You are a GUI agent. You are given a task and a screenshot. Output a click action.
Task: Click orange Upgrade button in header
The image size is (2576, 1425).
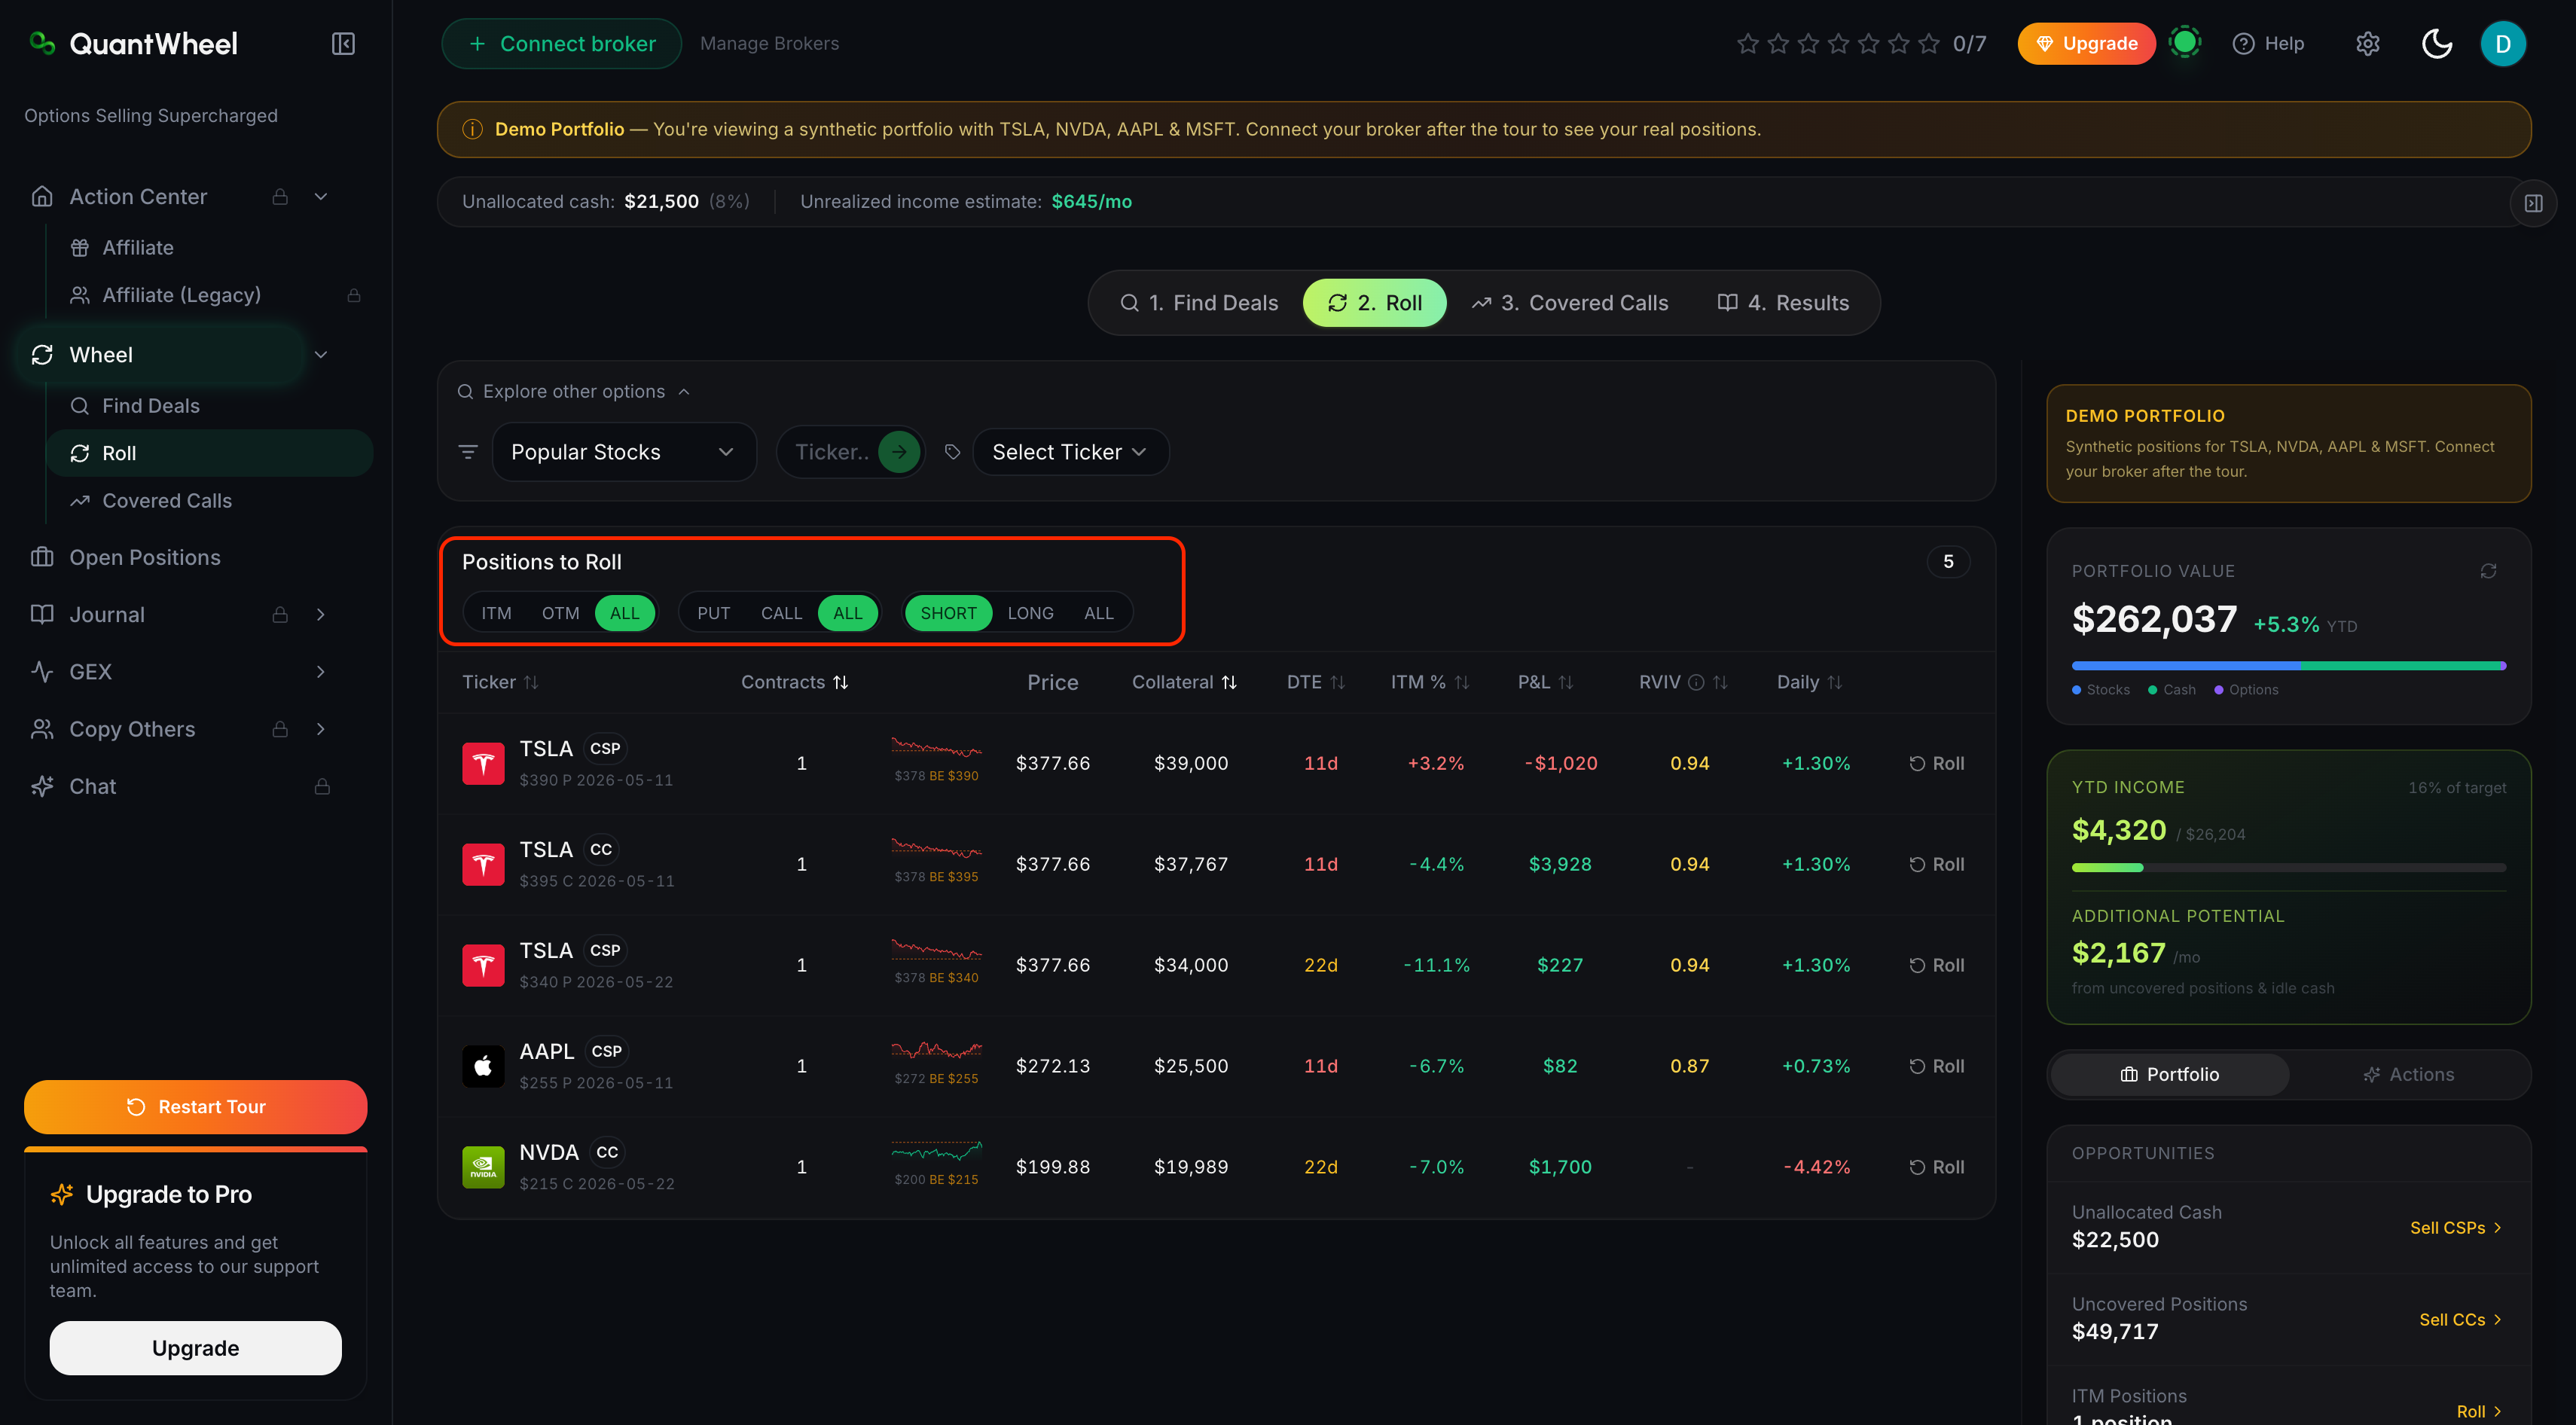[x=2086, y=44]
